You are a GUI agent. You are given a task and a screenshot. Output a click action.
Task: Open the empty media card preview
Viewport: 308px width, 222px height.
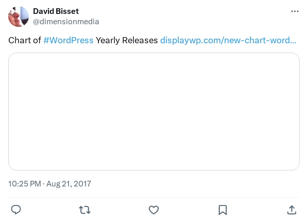click(154, 111)
